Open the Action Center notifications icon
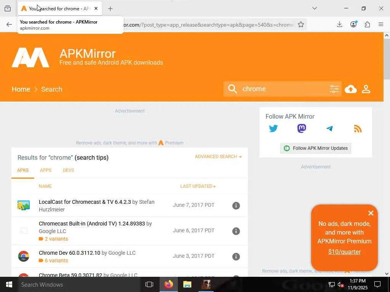390x292 pixels. [x=377, y=284]
